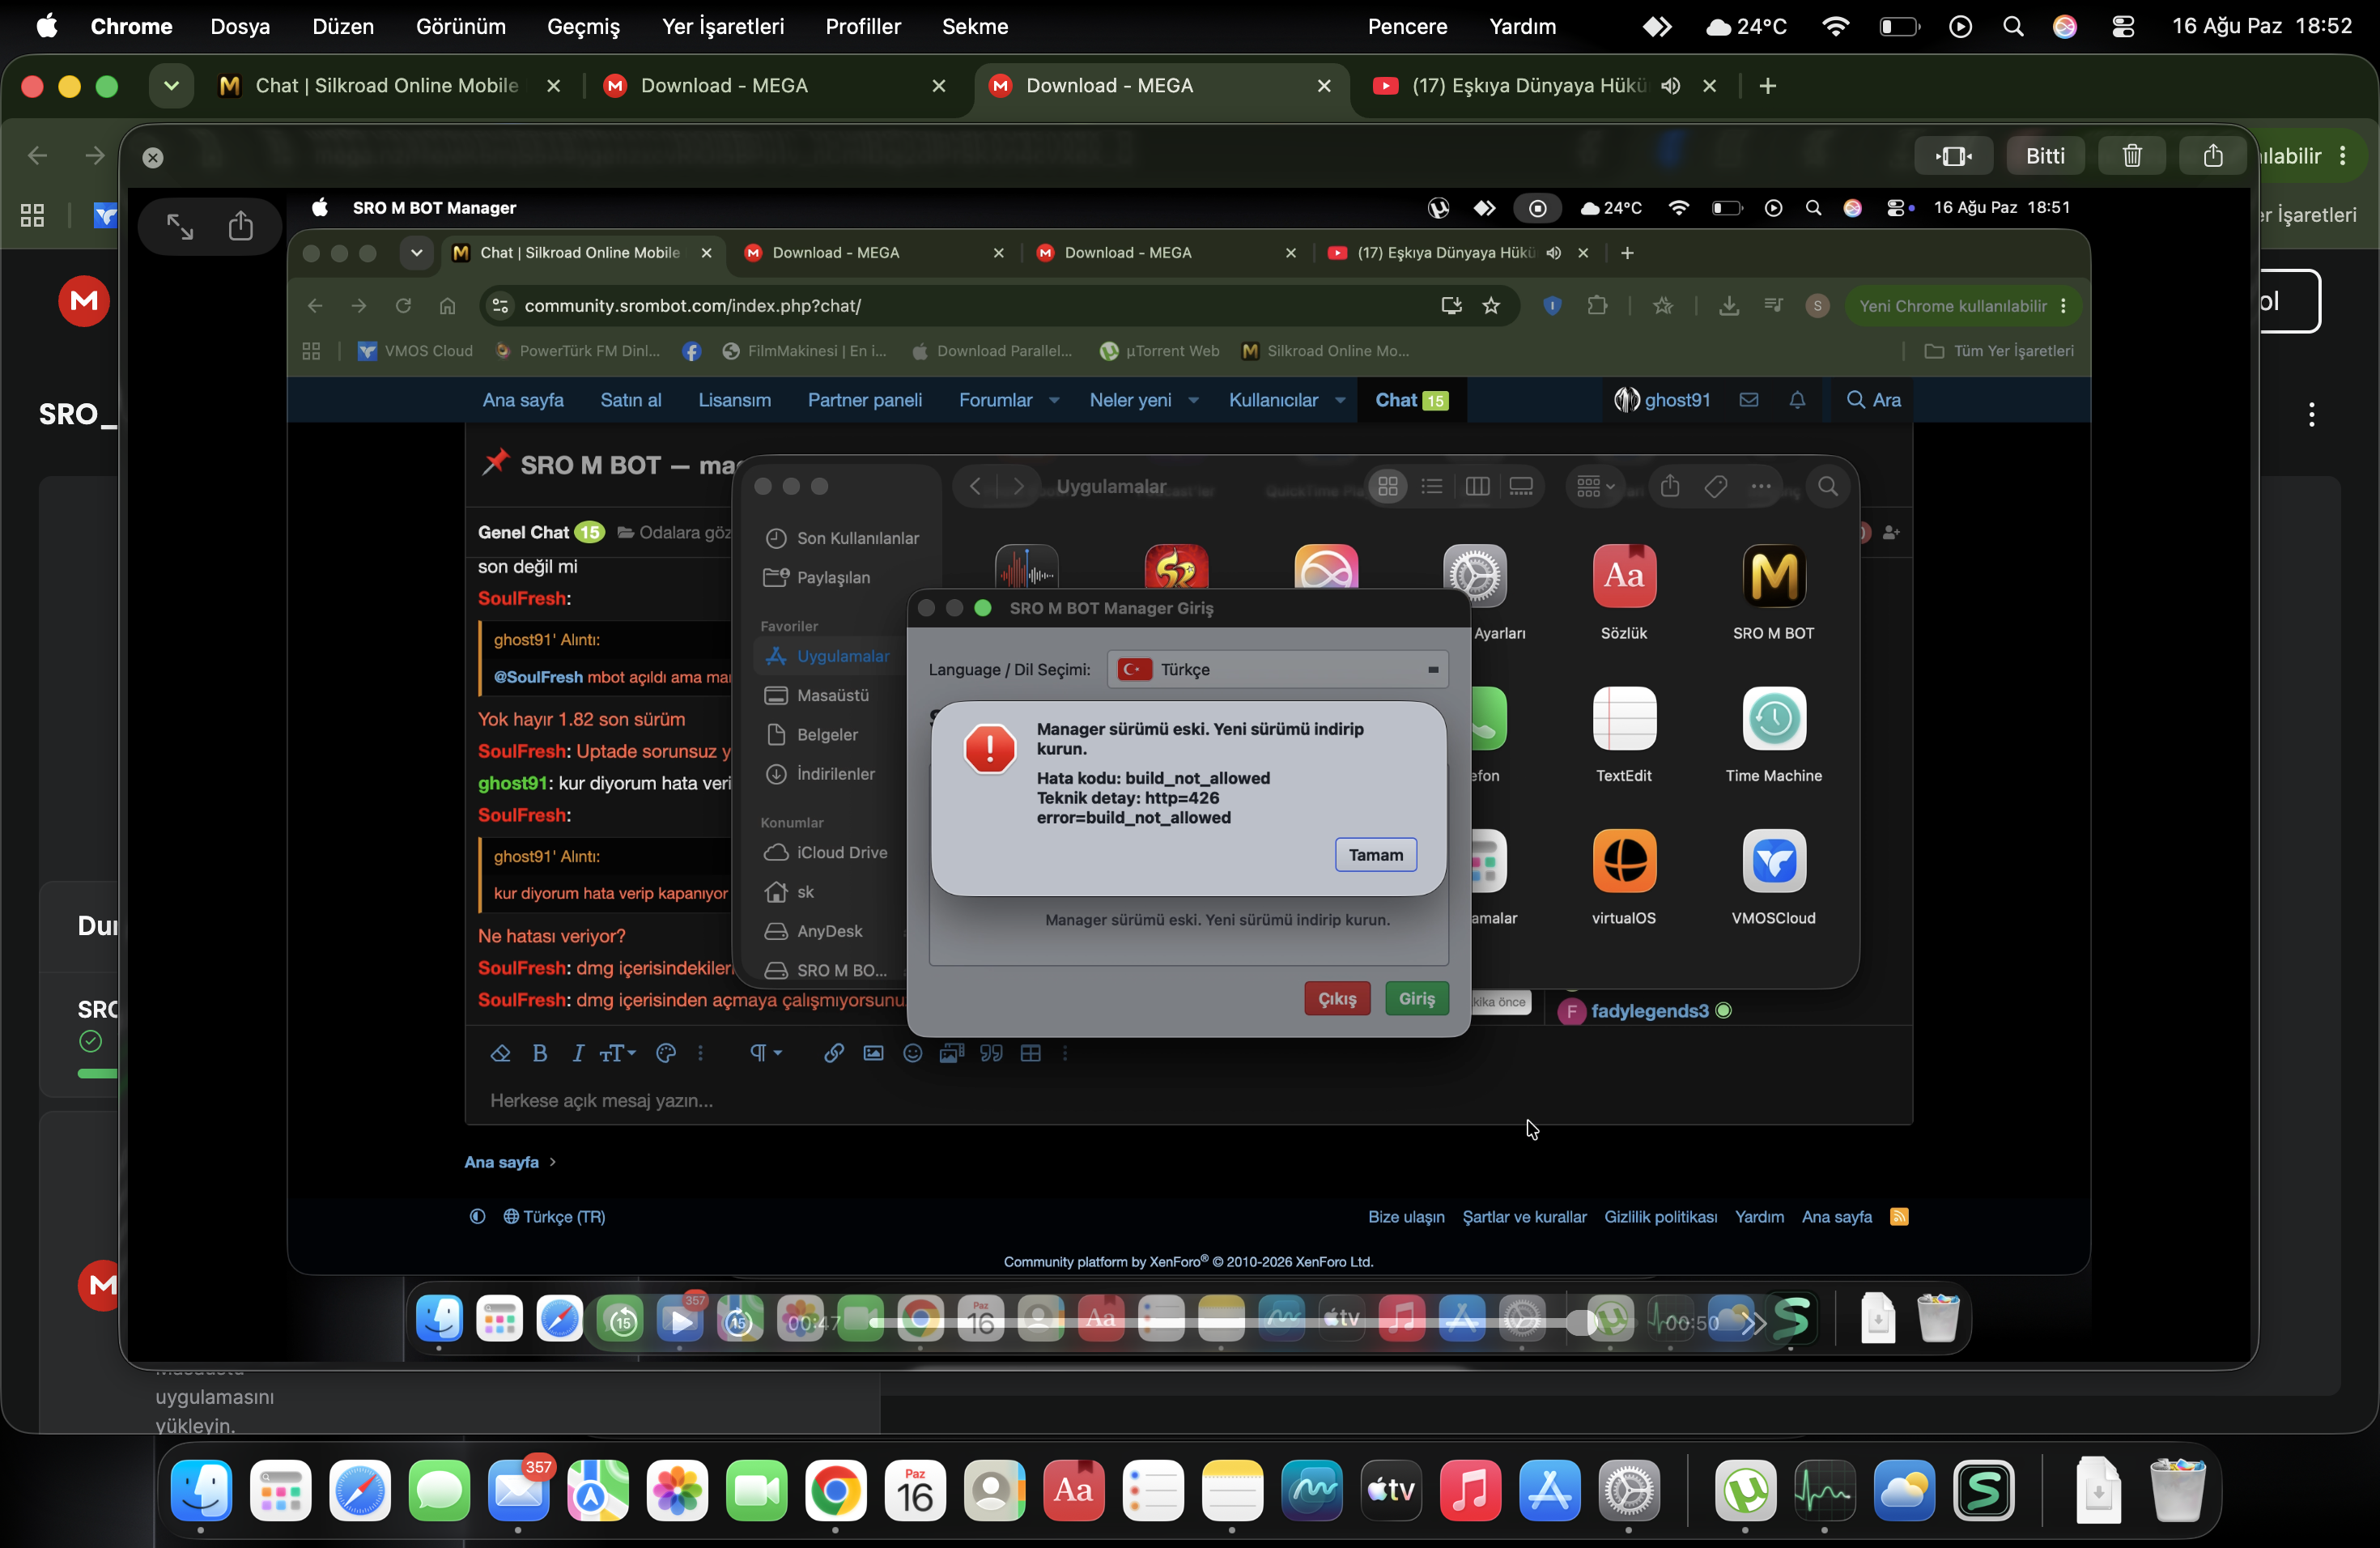Open the Pencere menu in the menu bar
This screenshot has height=1548, width=2380.
1407,26
